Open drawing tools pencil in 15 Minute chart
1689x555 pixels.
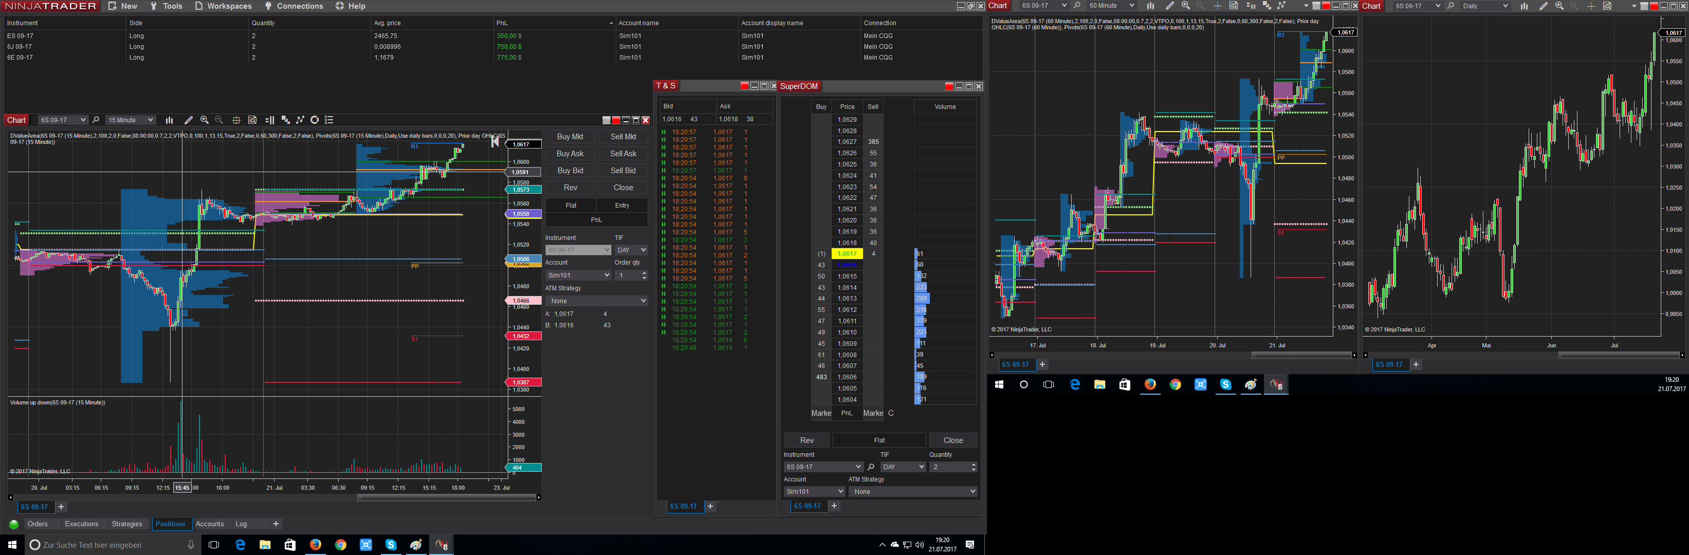[188, 120]
